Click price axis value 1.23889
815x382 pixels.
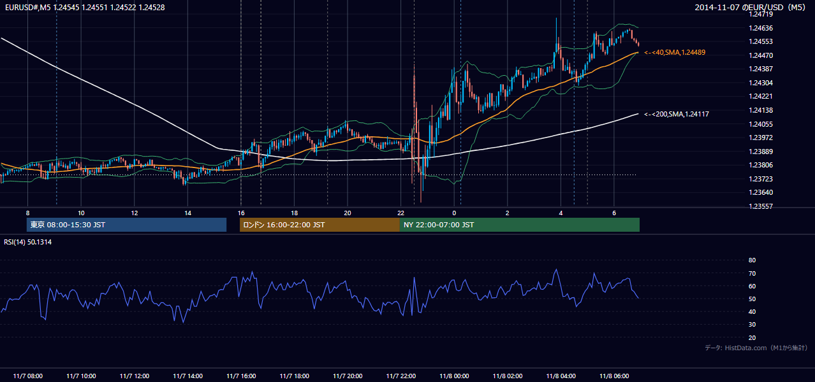click(x=760, y=152)
